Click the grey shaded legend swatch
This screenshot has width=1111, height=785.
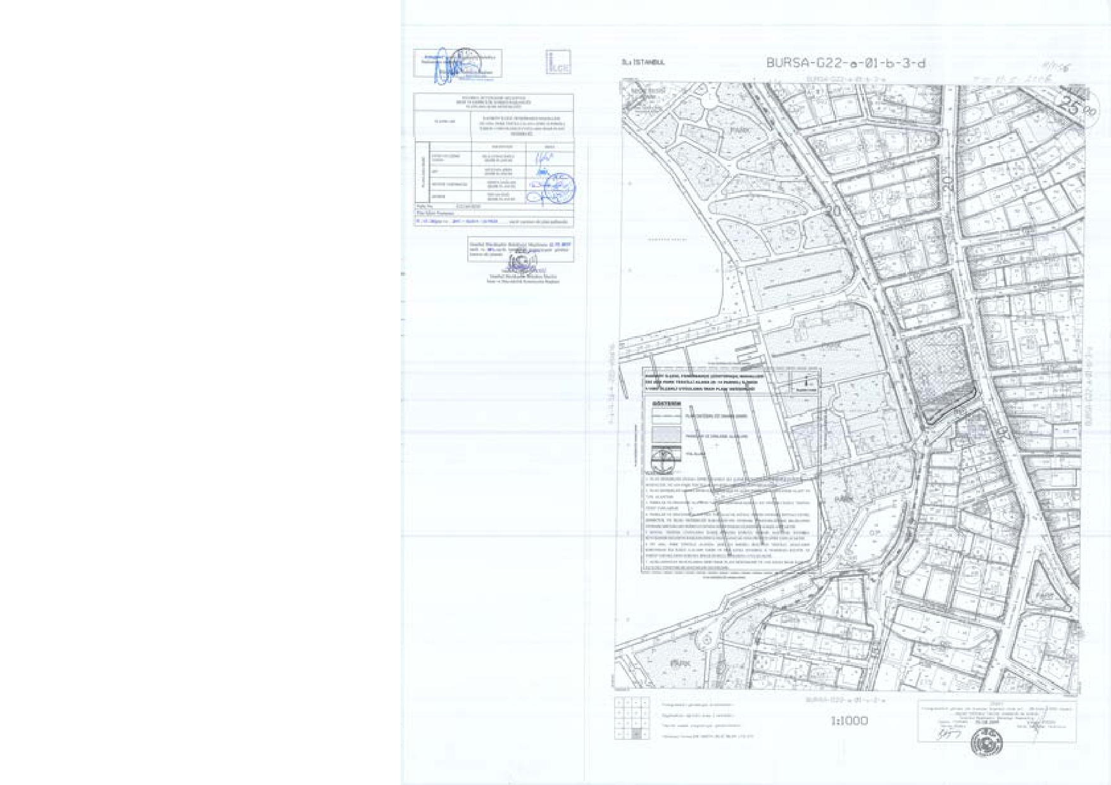[x=666, y=436]
